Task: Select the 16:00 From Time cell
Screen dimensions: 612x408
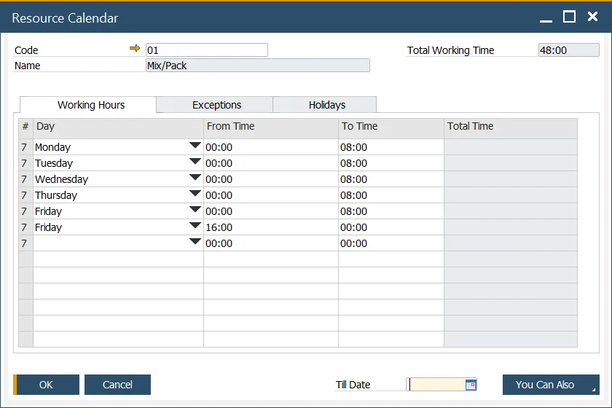Action: (271, 227)
